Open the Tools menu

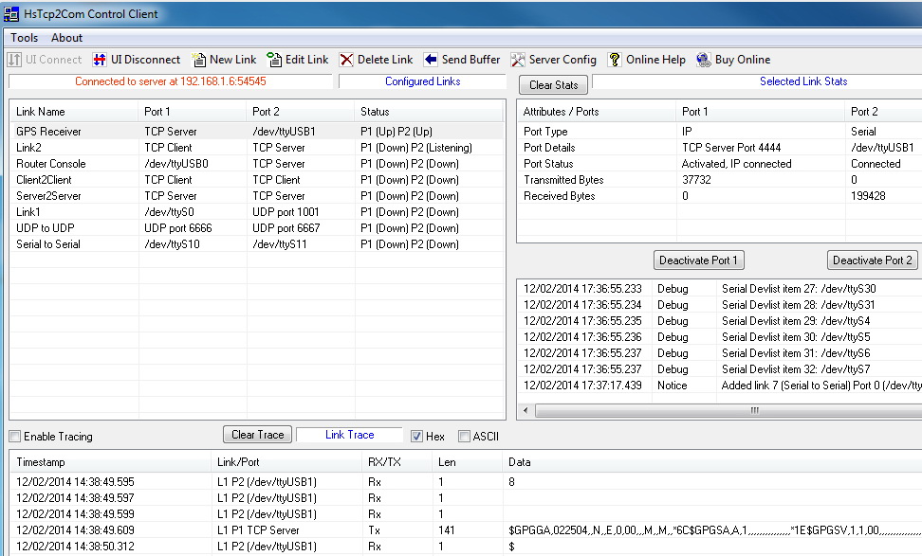click(x=25, y=38)
